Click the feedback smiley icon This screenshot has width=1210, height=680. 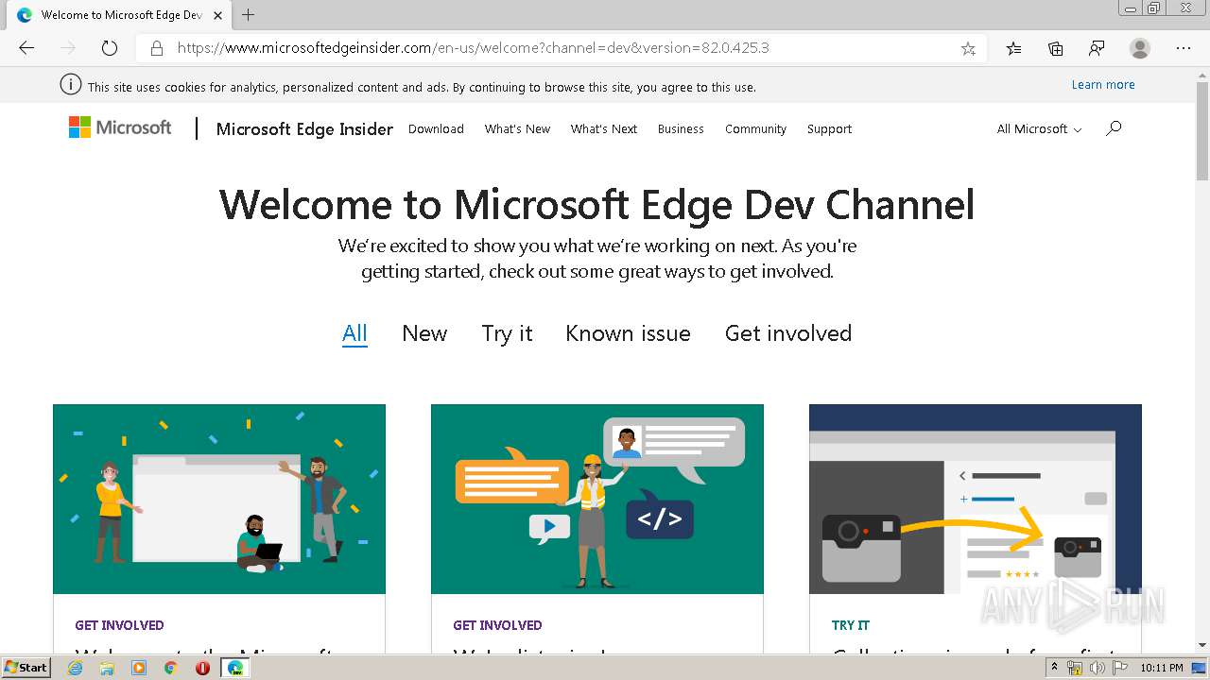[x=1097, y=48]
